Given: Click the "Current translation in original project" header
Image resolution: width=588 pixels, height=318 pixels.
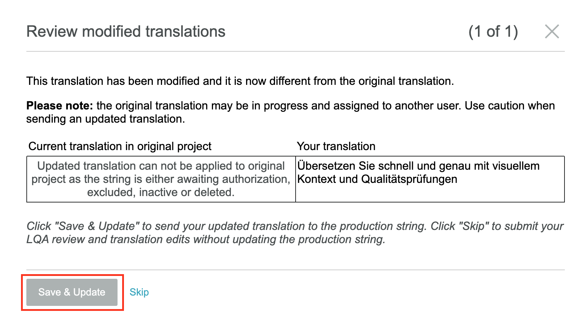Looking at the screenshot, I should pyautogui.click(x=120, y=146).
